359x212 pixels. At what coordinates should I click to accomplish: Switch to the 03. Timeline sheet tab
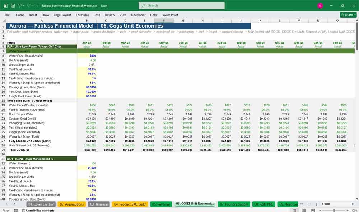[x=99, y=204]
